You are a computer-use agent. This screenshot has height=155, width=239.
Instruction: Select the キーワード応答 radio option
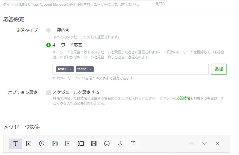[x=48, y=45]
